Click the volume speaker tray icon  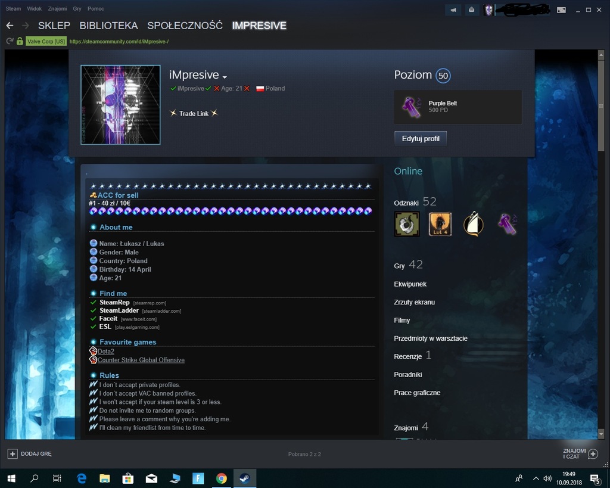[547, 478]
